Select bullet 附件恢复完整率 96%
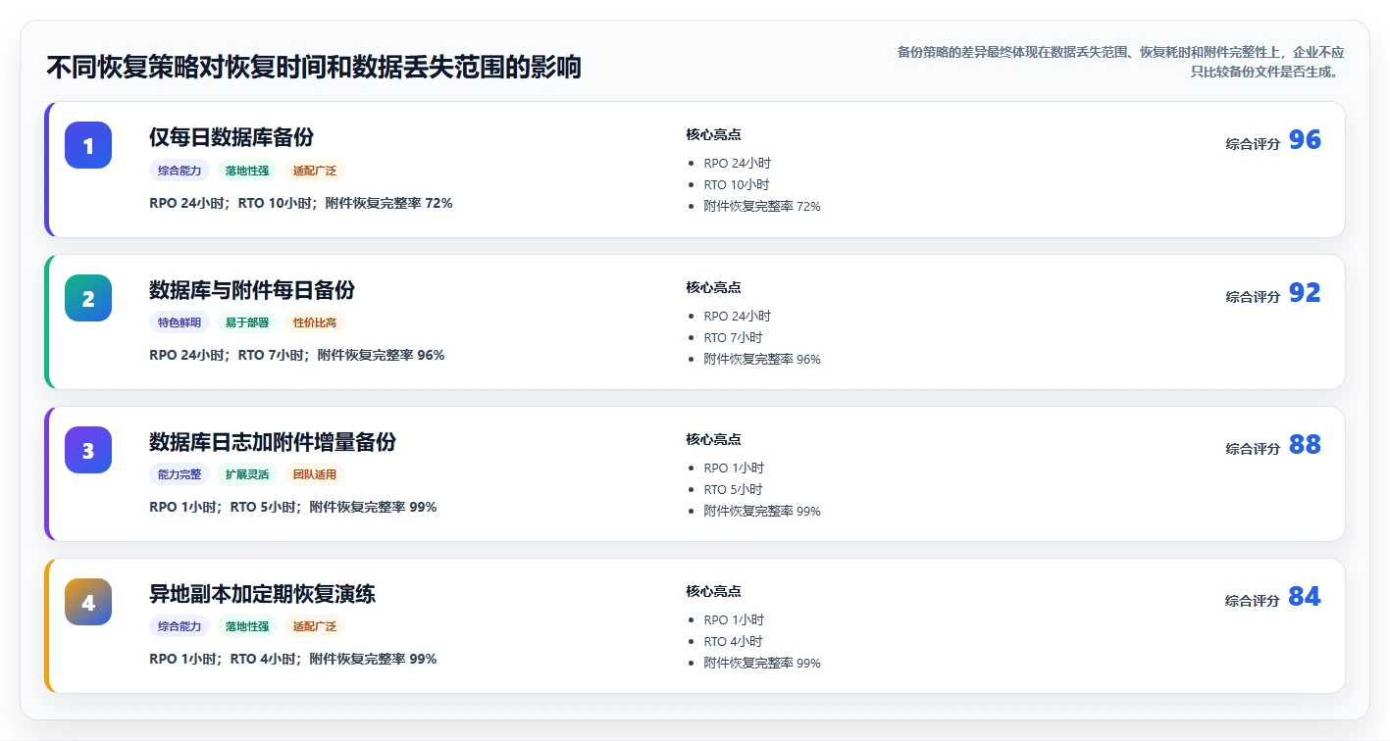1390x741 pixels. coord(762,359)
